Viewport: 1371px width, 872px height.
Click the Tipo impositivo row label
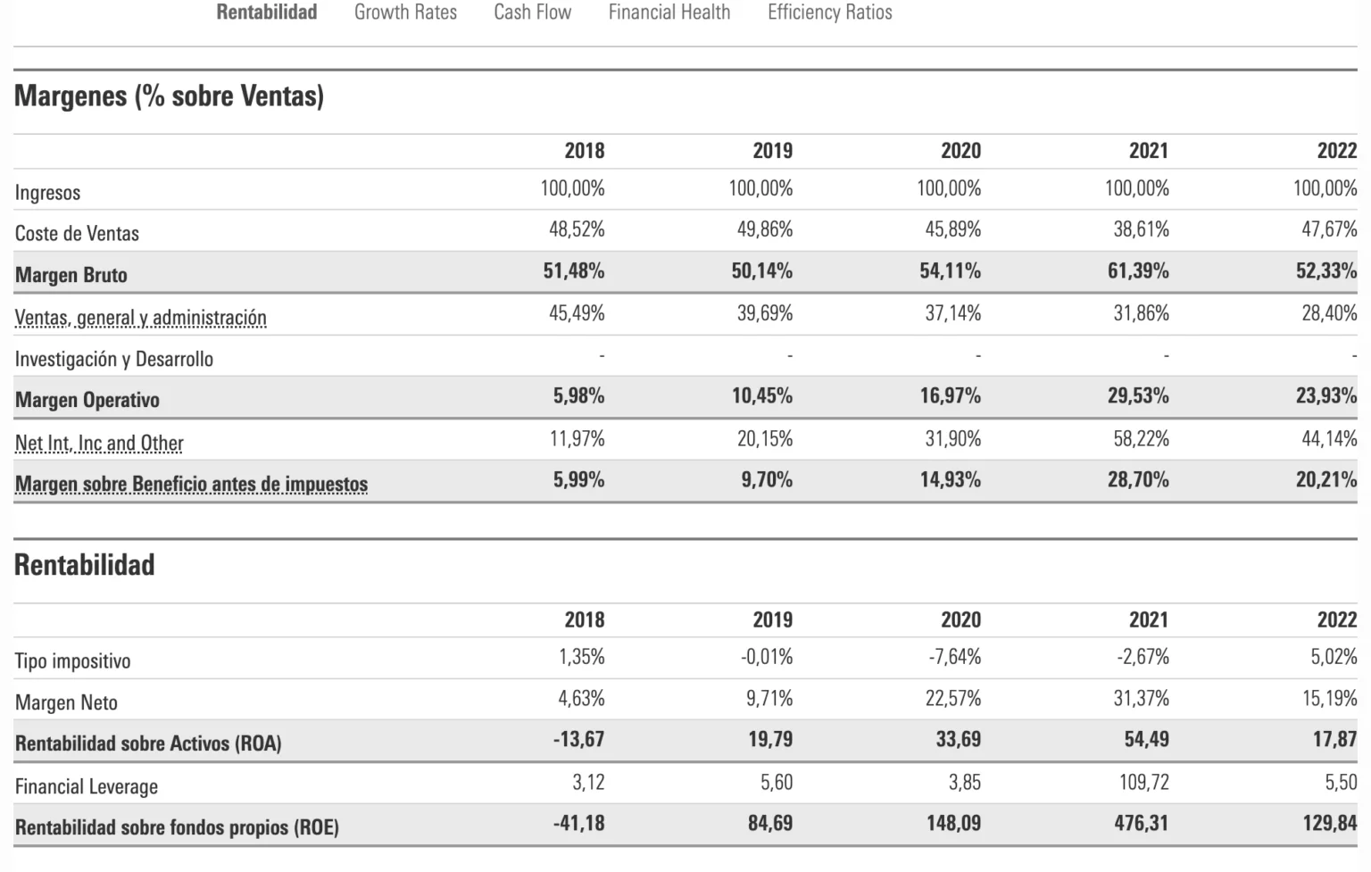click(72, 661)
